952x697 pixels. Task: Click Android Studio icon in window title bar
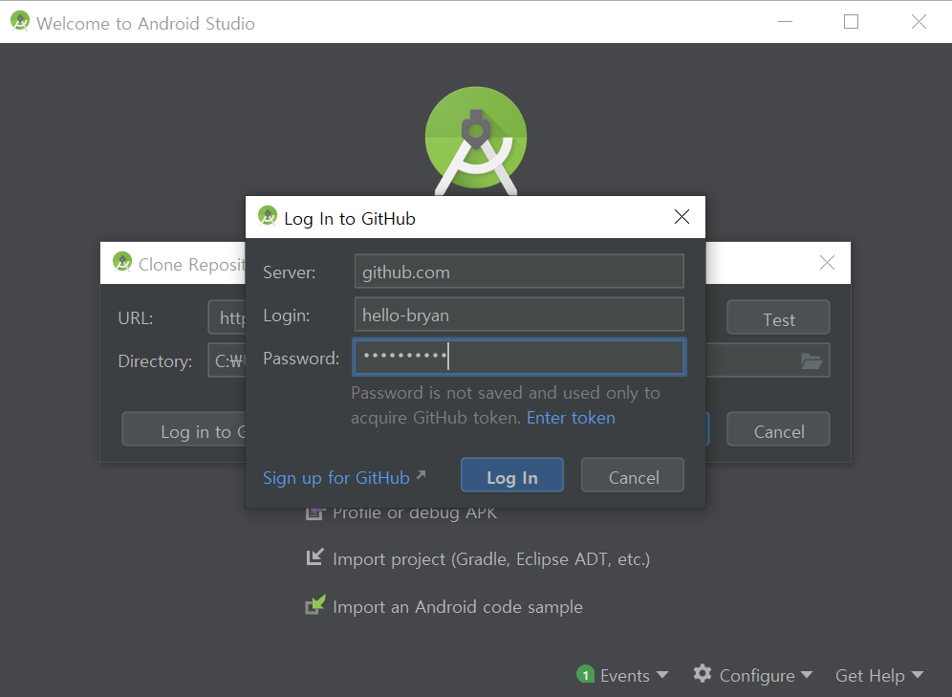[20, 21]
